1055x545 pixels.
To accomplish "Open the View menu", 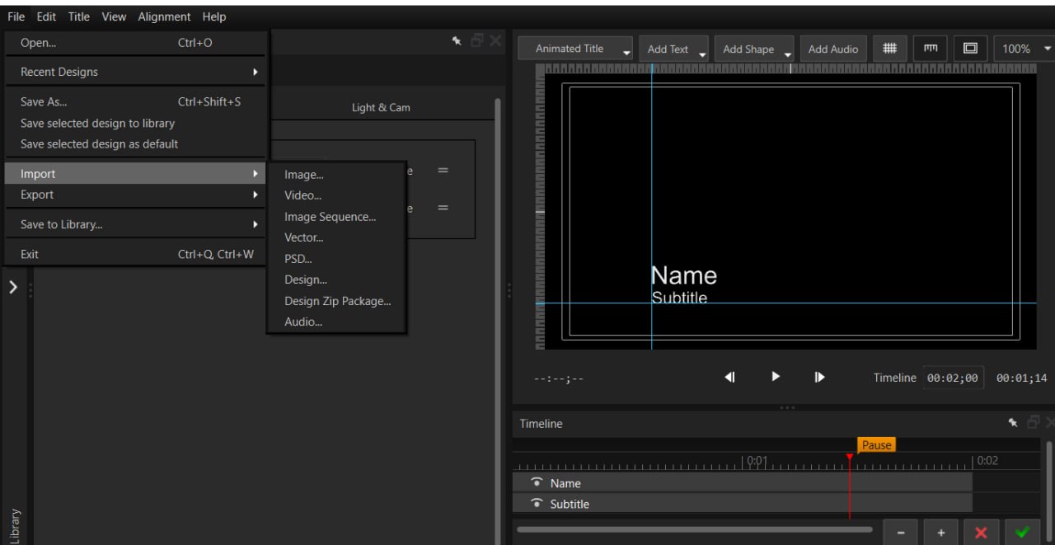I will pyautogui.click(x=114, y=16).
